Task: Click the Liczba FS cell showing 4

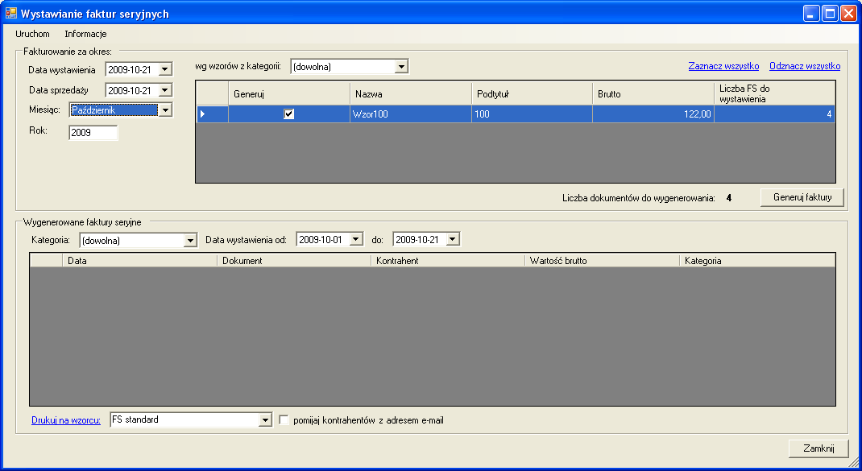Action: coord(774,114)
